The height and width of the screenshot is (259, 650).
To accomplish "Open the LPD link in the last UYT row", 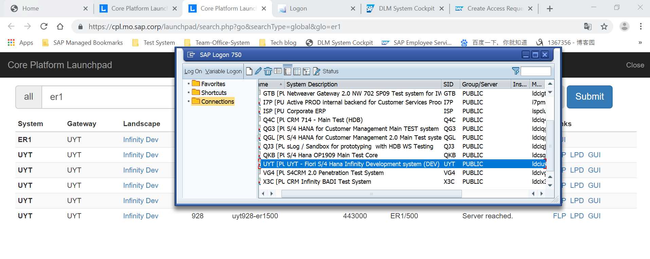I will click(x=577, y=216).
